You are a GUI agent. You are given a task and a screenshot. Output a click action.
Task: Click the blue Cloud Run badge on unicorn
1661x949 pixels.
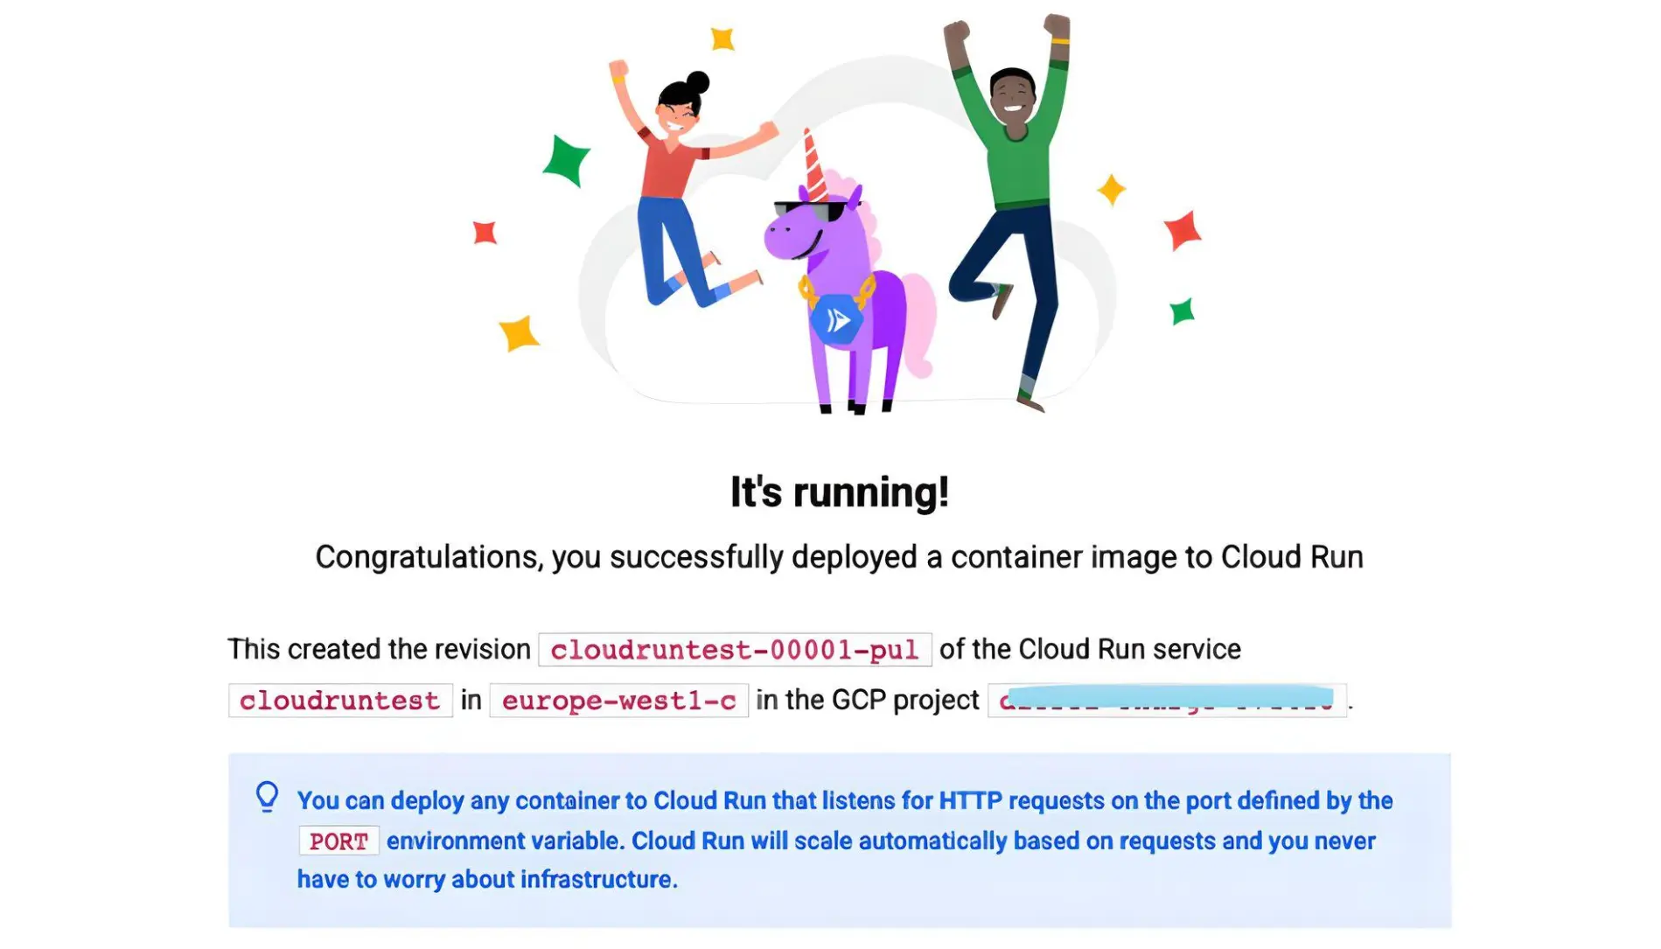[836, 320]
